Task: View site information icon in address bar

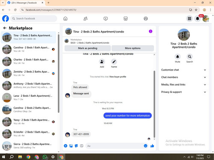Action: (x=22, y=10)
